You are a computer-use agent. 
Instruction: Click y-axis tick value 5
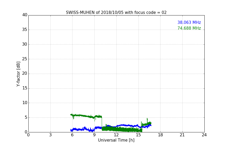tap(26, 117)
